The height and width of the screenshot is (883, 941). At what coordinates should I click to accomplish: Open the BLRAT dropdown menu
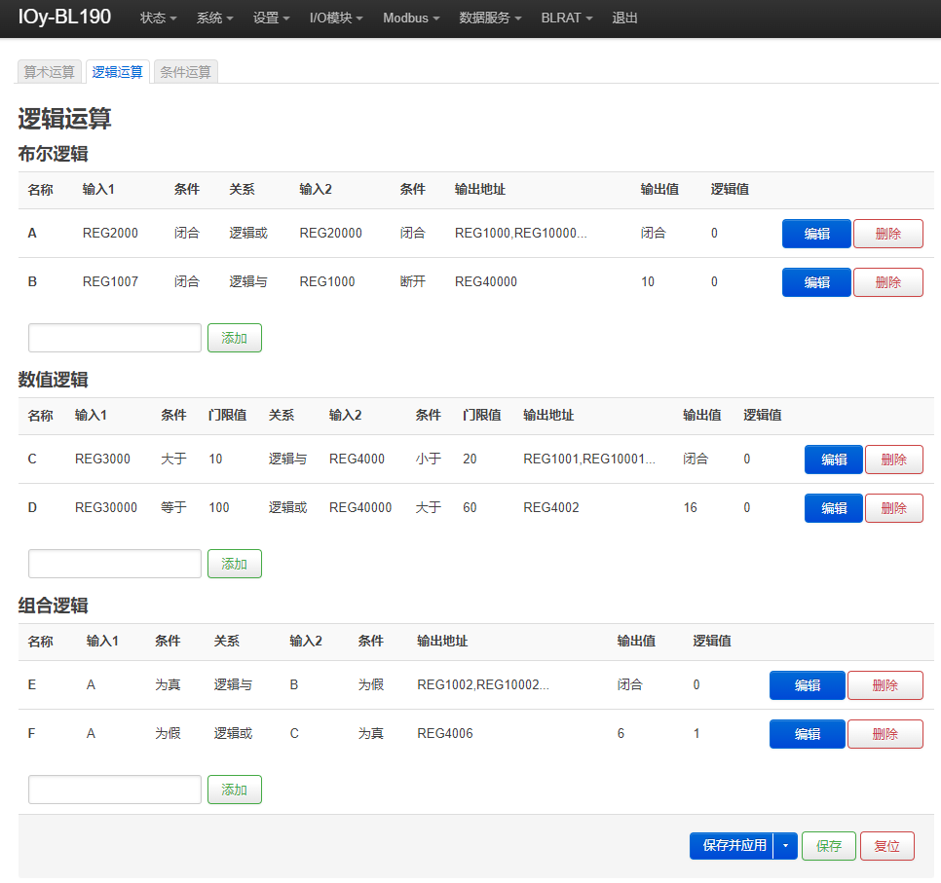(x=567, y=18)
